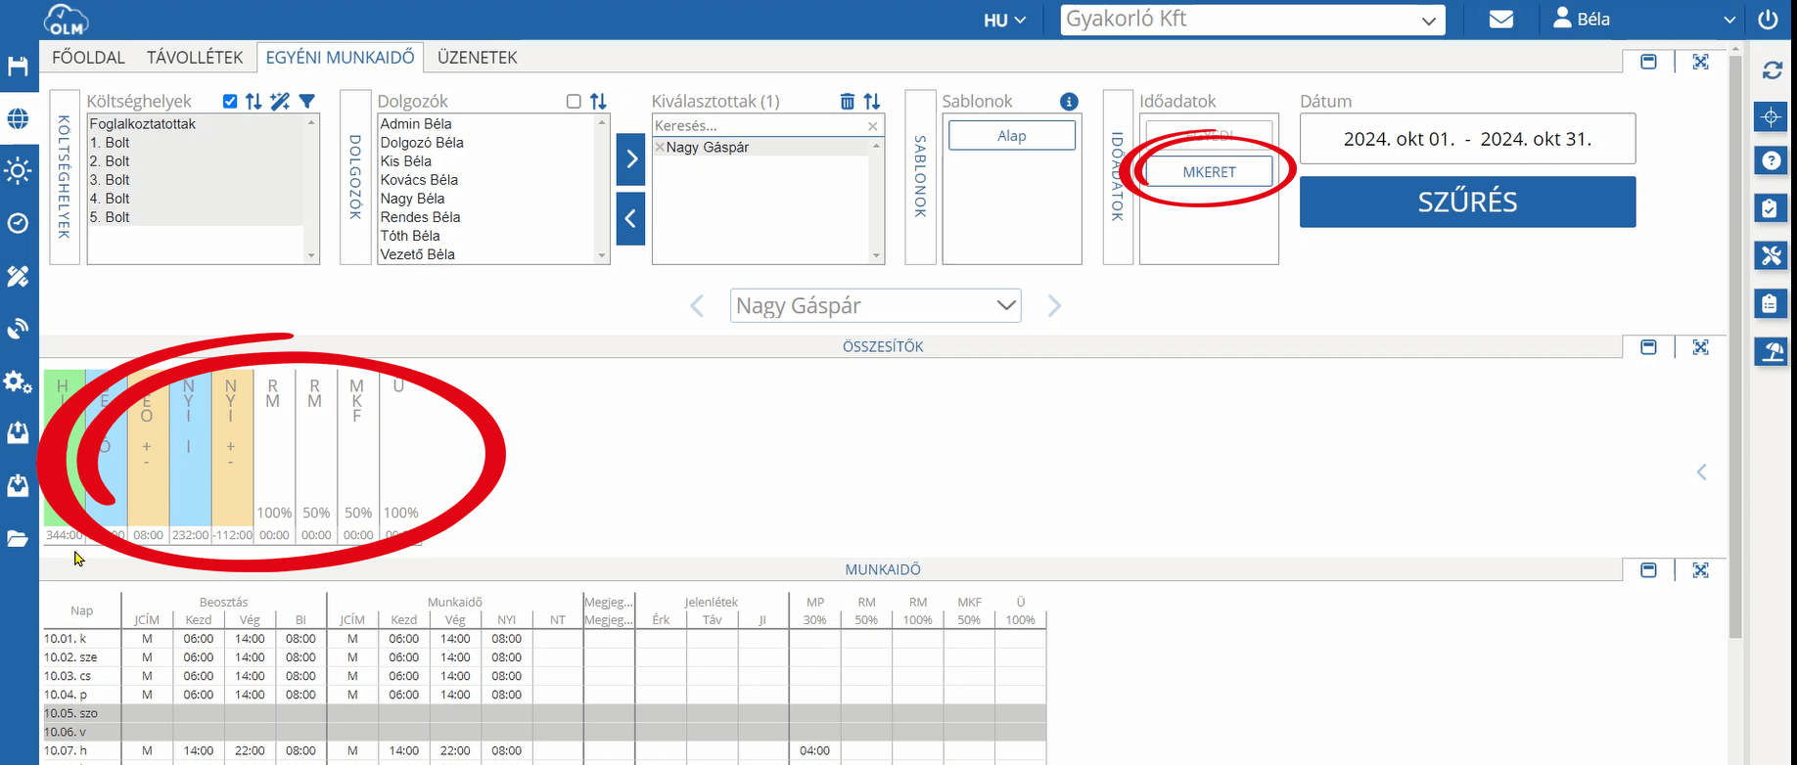Switch to the ÜZENETEK tab
This screenshot has width=1797, height=765.
click(x=478, y=58)
